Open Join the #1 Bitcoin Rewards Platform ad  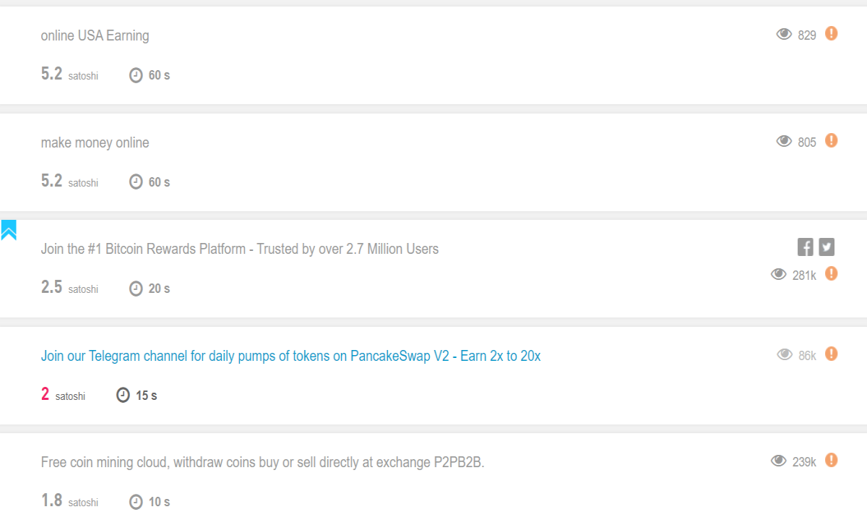240,249
